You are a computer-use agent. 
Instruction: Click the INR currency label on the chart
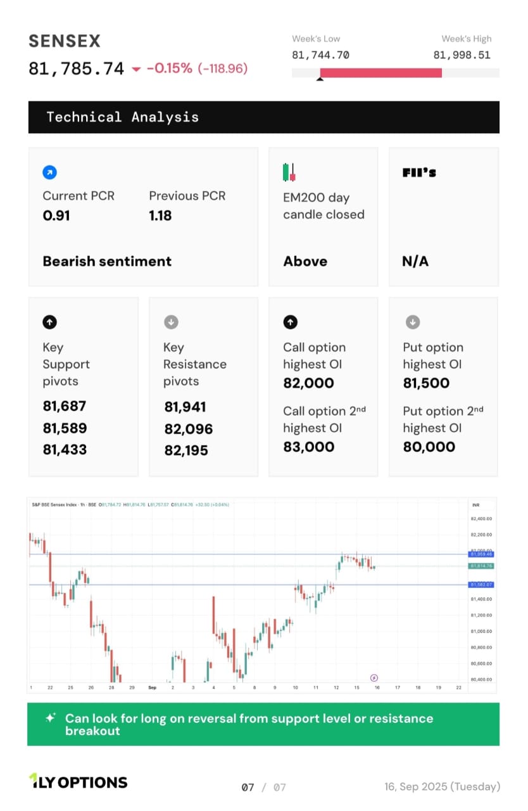pyautogui.click(x=476, y=505)
